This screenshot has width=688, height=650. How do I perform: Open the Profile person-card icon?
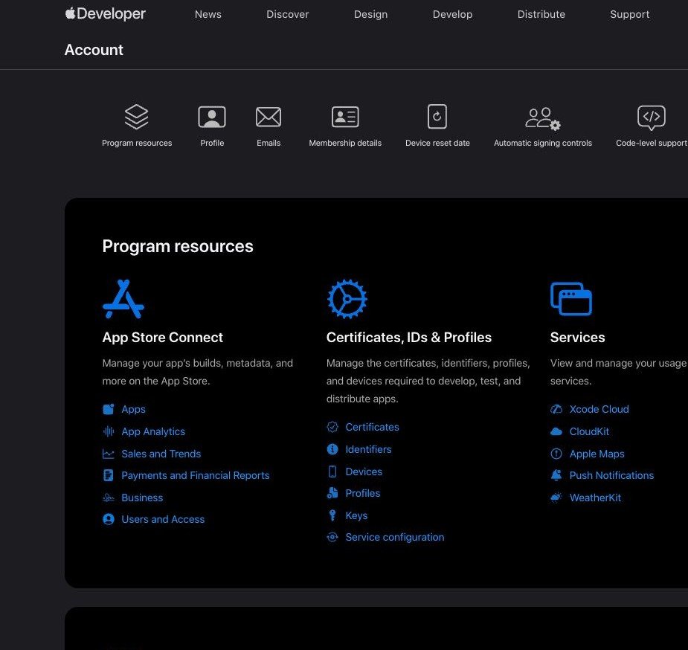212,117
